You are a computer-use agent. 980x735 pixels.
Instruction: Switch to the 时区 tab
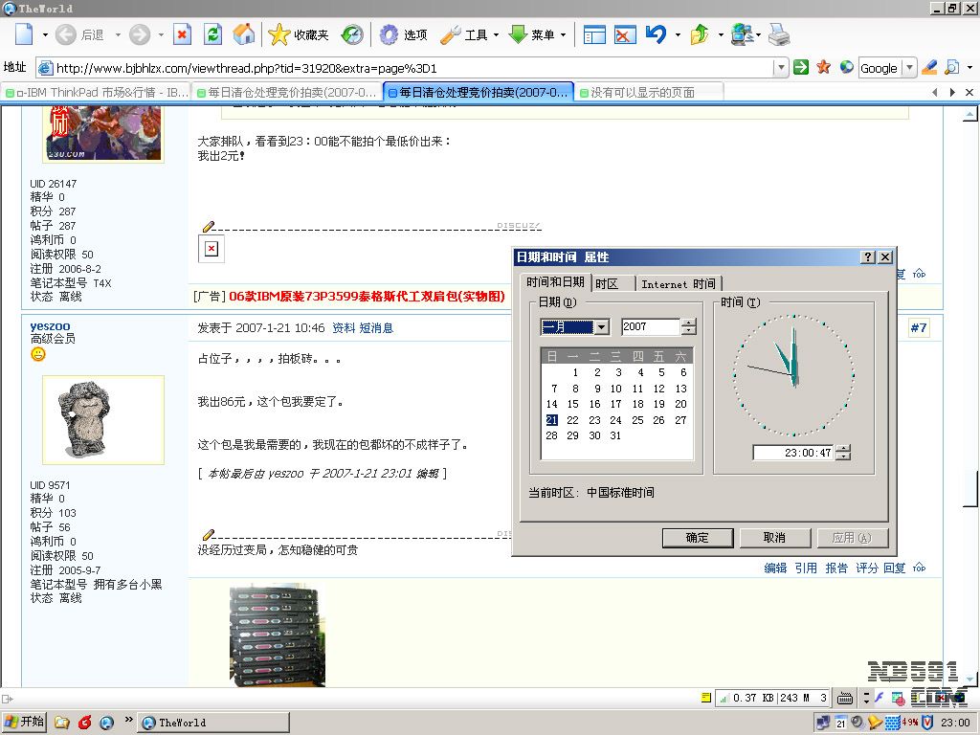point(607,283)
